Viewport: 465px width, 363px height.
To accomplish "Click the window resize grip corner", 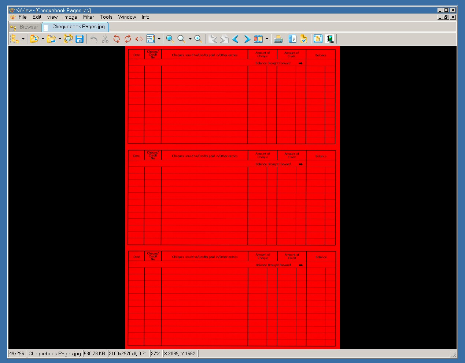I will [x=454, y=354].
